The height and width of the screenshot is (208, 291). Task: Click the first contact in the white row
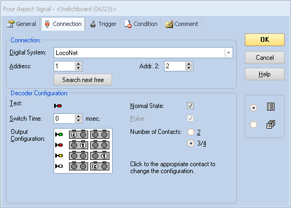click(74, 167)
